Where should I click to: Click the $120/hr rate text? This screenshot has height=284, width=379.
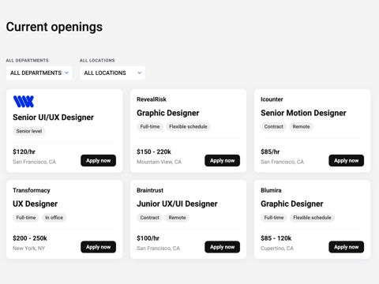coord(24,151)
